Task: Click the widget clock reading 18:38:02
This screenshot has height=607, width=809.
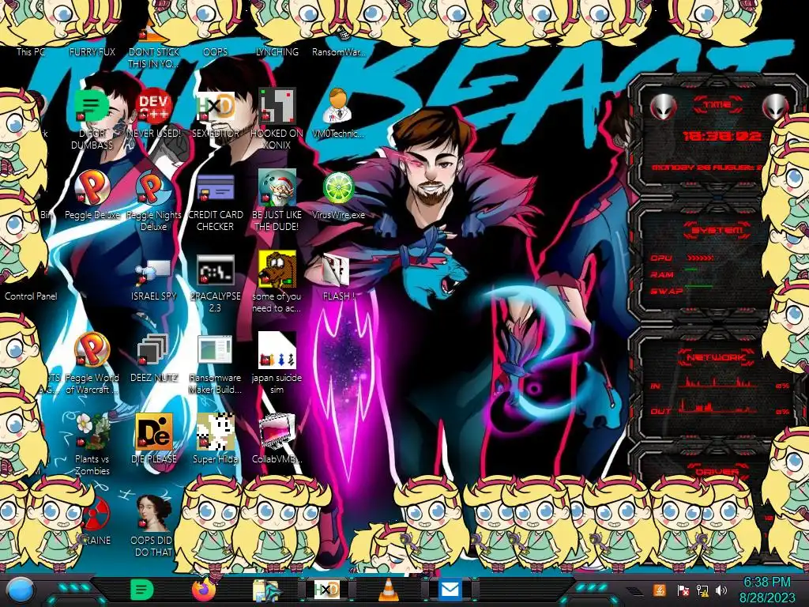Action: pos(722,136)
